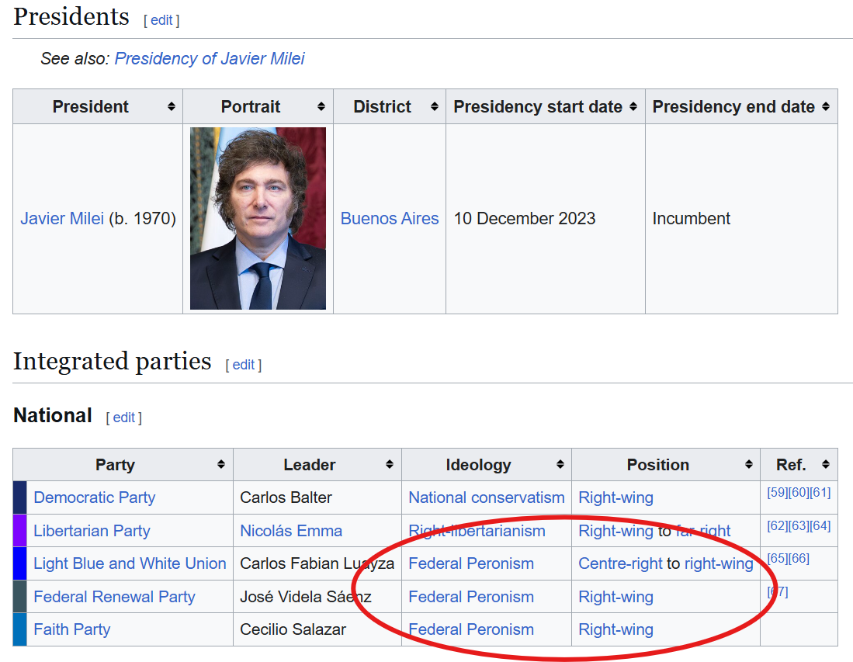Open right-wing link in Light Blue Union row

coord(719,563)
